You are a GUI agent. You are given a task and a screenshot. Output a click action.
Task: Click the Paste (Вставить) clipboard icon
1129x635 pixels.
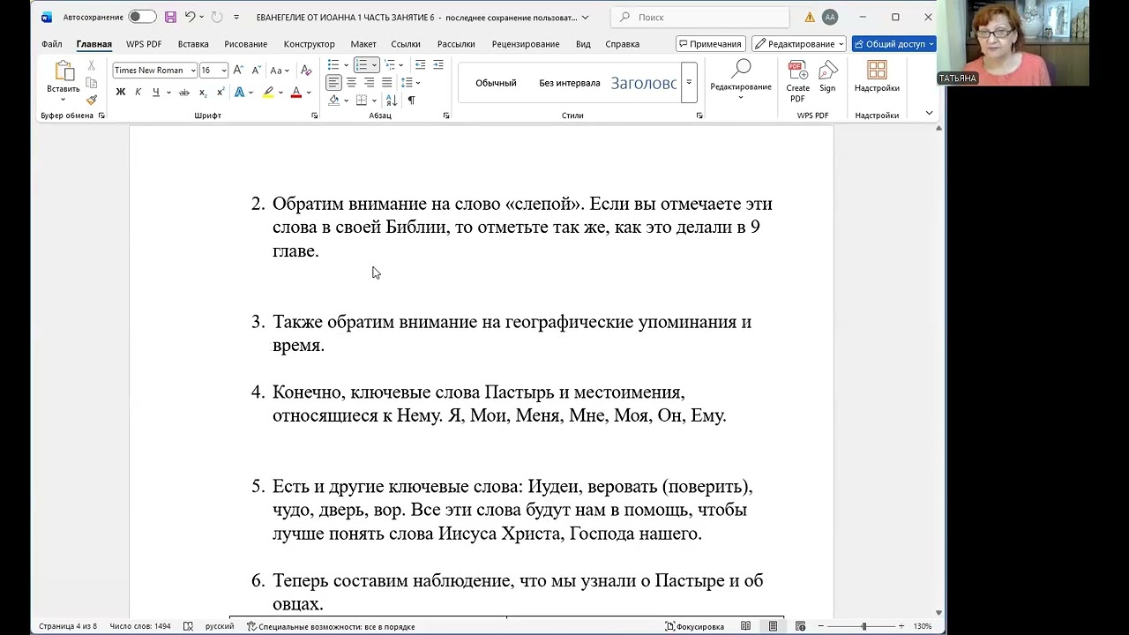point(64,72)
